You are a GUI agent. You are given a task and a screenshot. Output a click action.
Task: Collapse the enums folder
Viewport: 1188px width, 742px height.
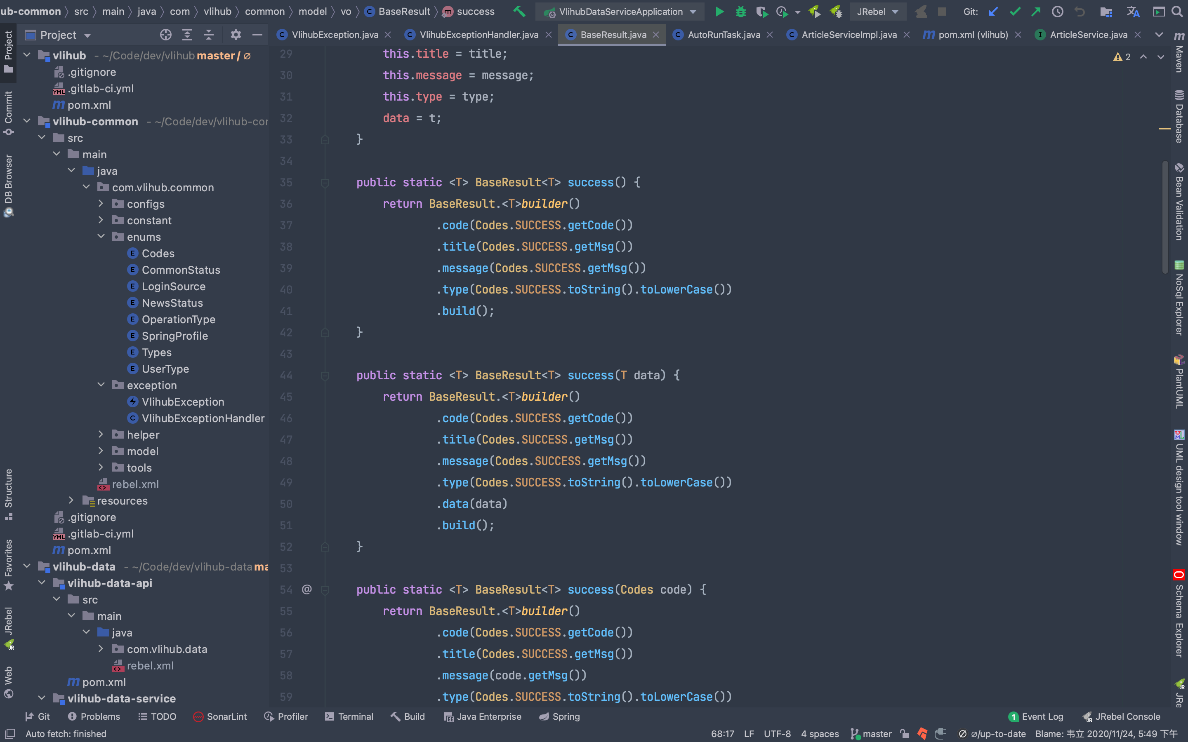tap(101, 237)
